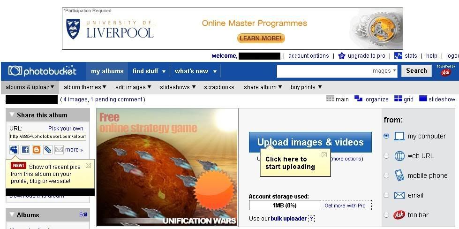Click the Pick your own URL link
Viewport: 459px width, 229px height.
[66, 128]
